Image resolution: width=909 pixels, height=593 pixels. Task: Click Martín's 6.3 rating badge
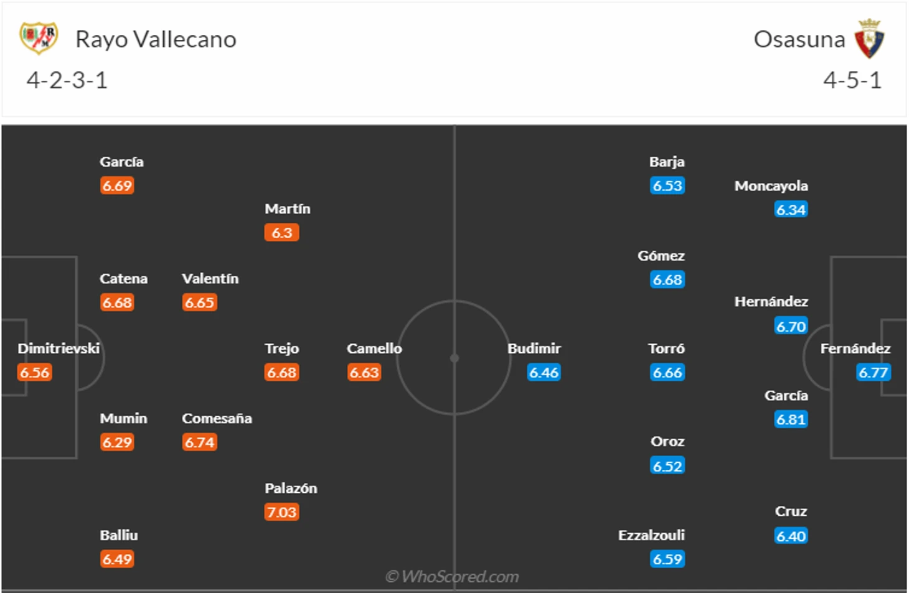[x=281, y=233]
